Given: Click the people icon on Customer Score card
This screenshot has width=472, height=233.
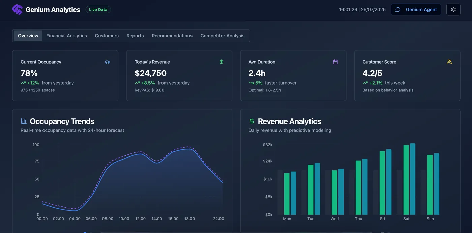Looking at the screenshot, I should click(x=449, y=62).
